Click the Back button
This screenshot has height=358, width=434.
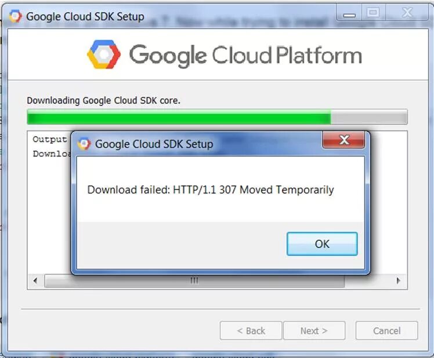pyautogui.click(x=251, y=330)
